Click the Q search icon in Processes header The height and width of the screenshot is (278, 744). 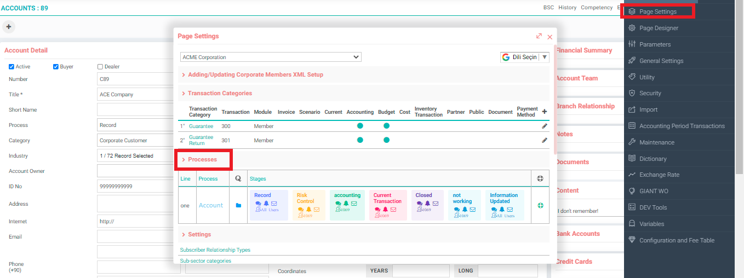[x=238, y=178]
